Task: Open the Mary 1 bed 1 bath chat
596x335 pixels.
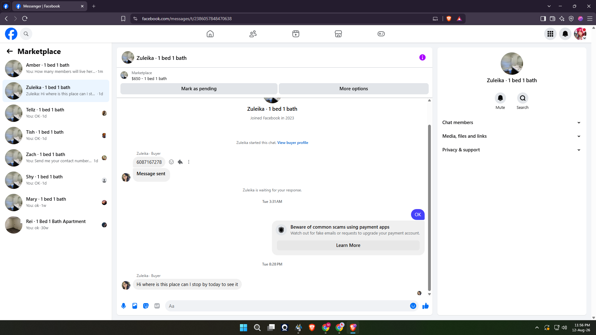Action: [x=56, y=203]
